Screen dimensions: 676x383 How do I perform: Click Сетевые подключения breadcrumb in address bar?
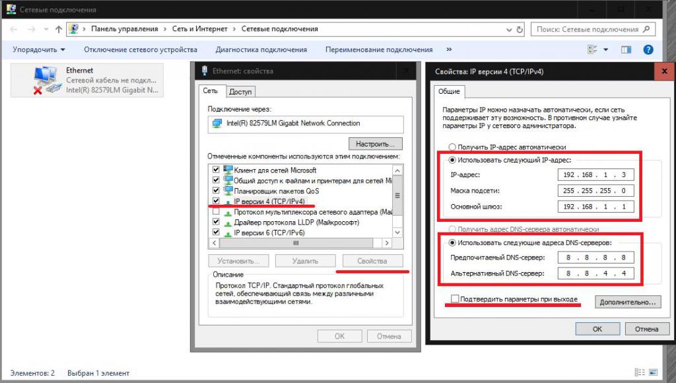[x=279, y=29]
